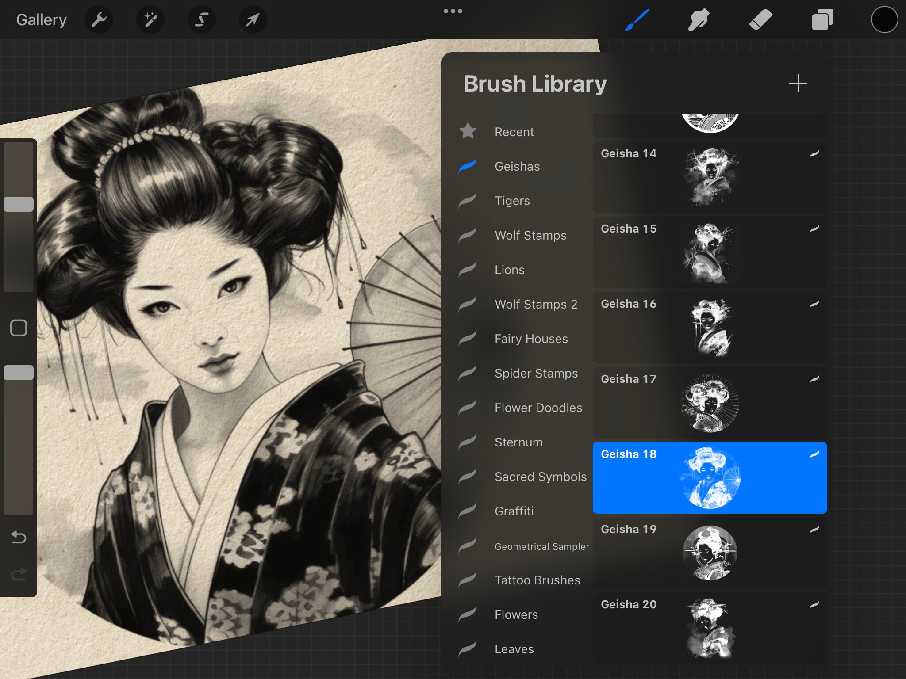Viewport: 906px width, 679px height.
Task: Click the stroke icon on Geisha 18
Action: click(814, 454)
